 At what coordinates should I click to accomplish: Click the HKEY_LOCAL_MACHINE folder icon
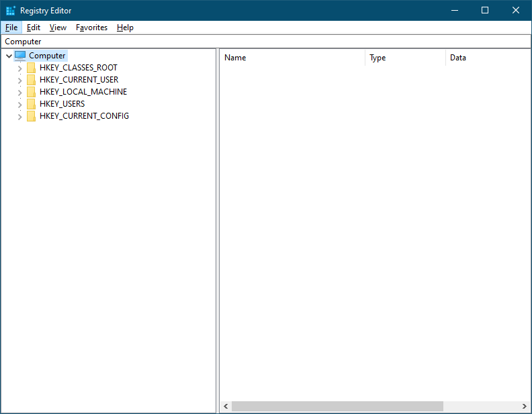[x=32, y=92]
